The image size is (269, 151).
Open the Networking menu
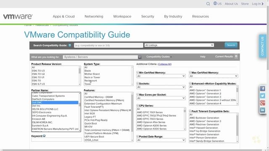point(94,16)
